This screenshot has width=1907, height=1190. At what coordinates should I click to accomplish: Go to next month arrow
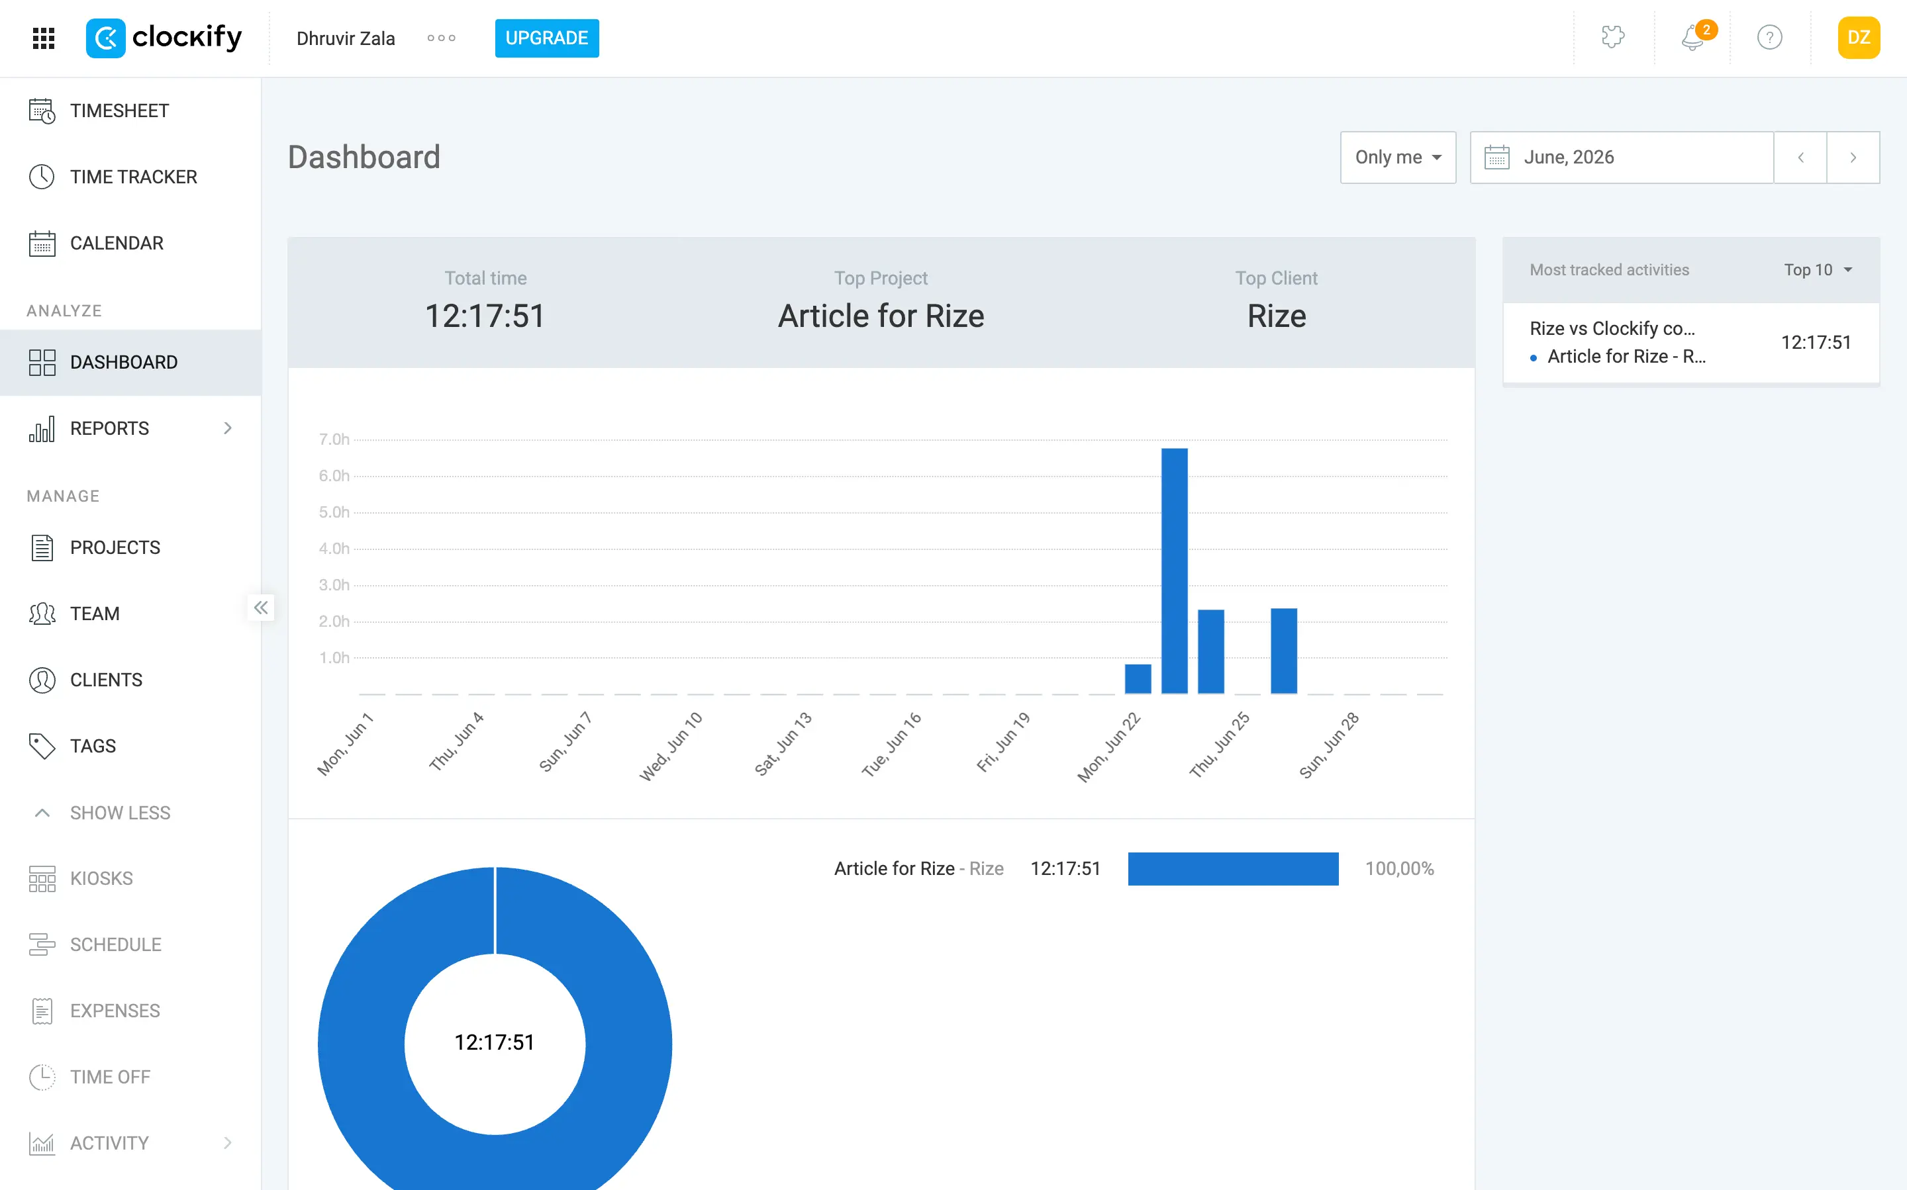point(1853,158)
